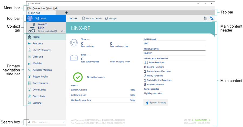
Task: Select the Lighting icon in the sidebar
Action: [x=29, y=103]
